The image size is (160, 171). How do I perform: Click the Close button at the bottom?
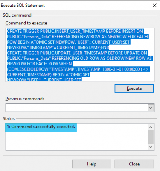tap(134, 164)
